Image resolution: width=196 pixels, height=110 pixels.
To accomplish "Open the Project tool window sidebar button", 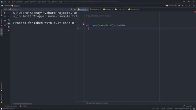I will (2, 13).
